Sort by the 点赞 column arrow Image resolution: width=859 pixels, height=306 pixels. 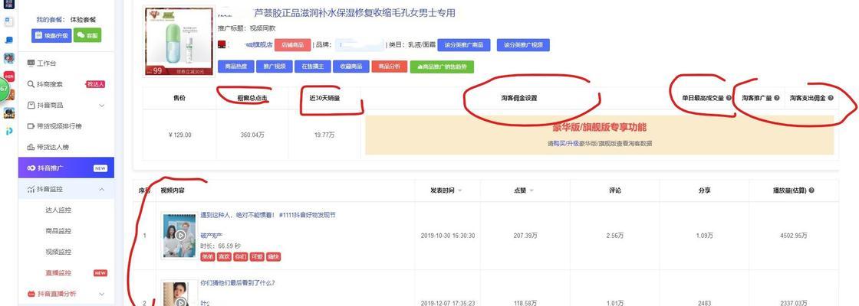coord(531,190)
